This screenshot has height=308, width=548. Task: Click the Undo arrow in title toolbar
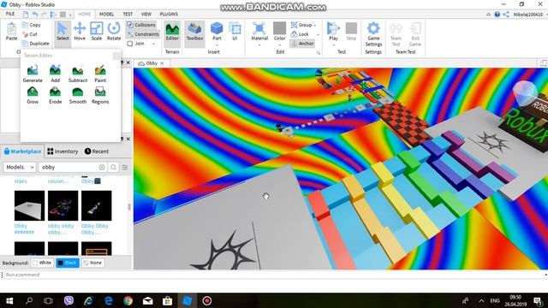pos(35,15)
